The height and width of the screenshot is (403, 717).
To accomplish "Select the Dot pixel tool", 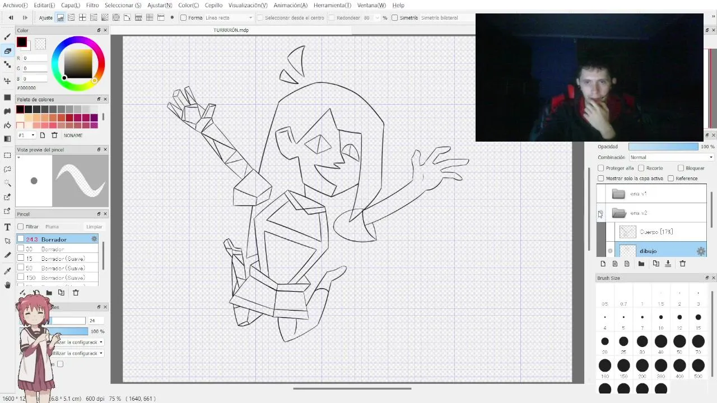I will (7, 65).
